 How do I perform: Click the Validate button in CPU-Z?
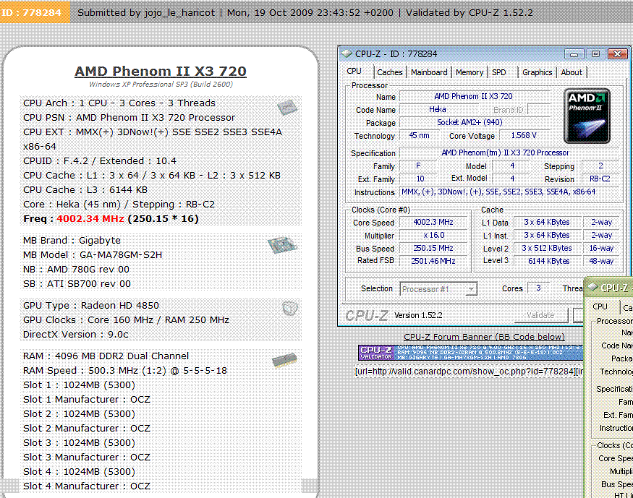tap(540, 315)
